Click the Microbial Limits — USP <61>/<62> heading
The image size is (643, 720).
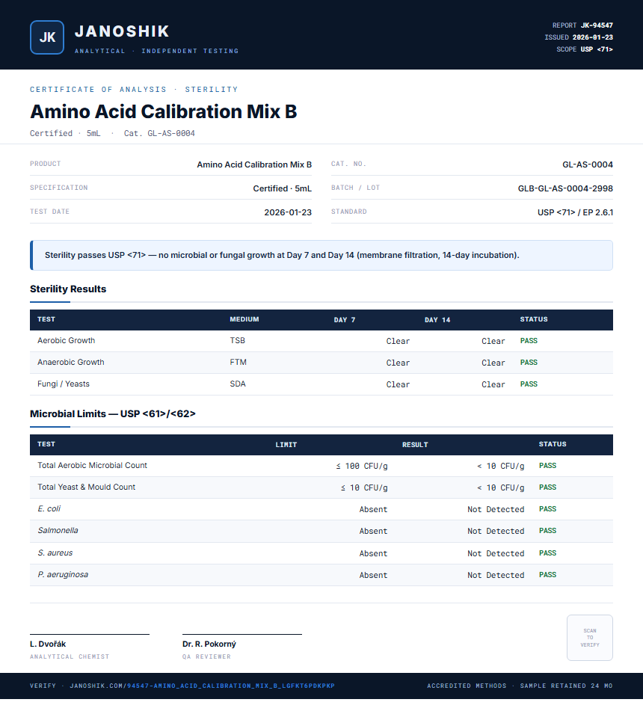pos(112,413)
